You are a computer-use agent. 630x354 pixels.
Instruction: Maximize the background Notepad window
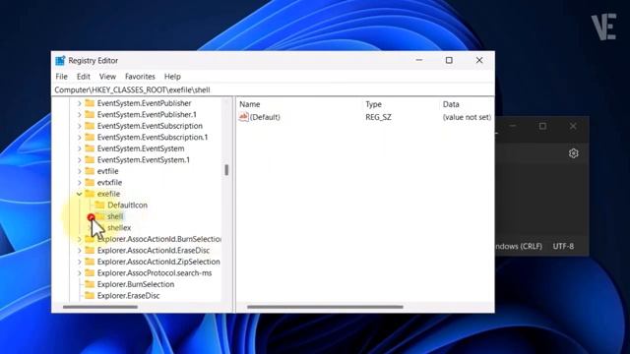coord(542,126)
